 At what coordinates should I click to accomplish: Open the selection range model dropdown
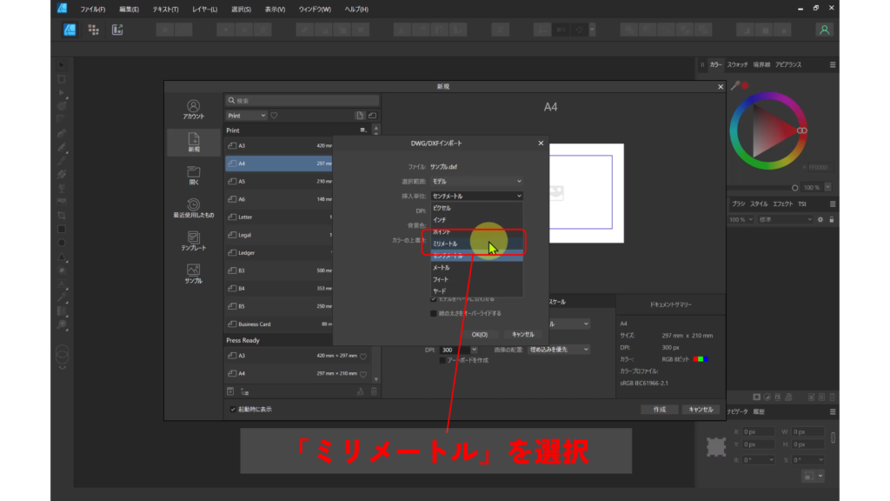tap(477, 181)
